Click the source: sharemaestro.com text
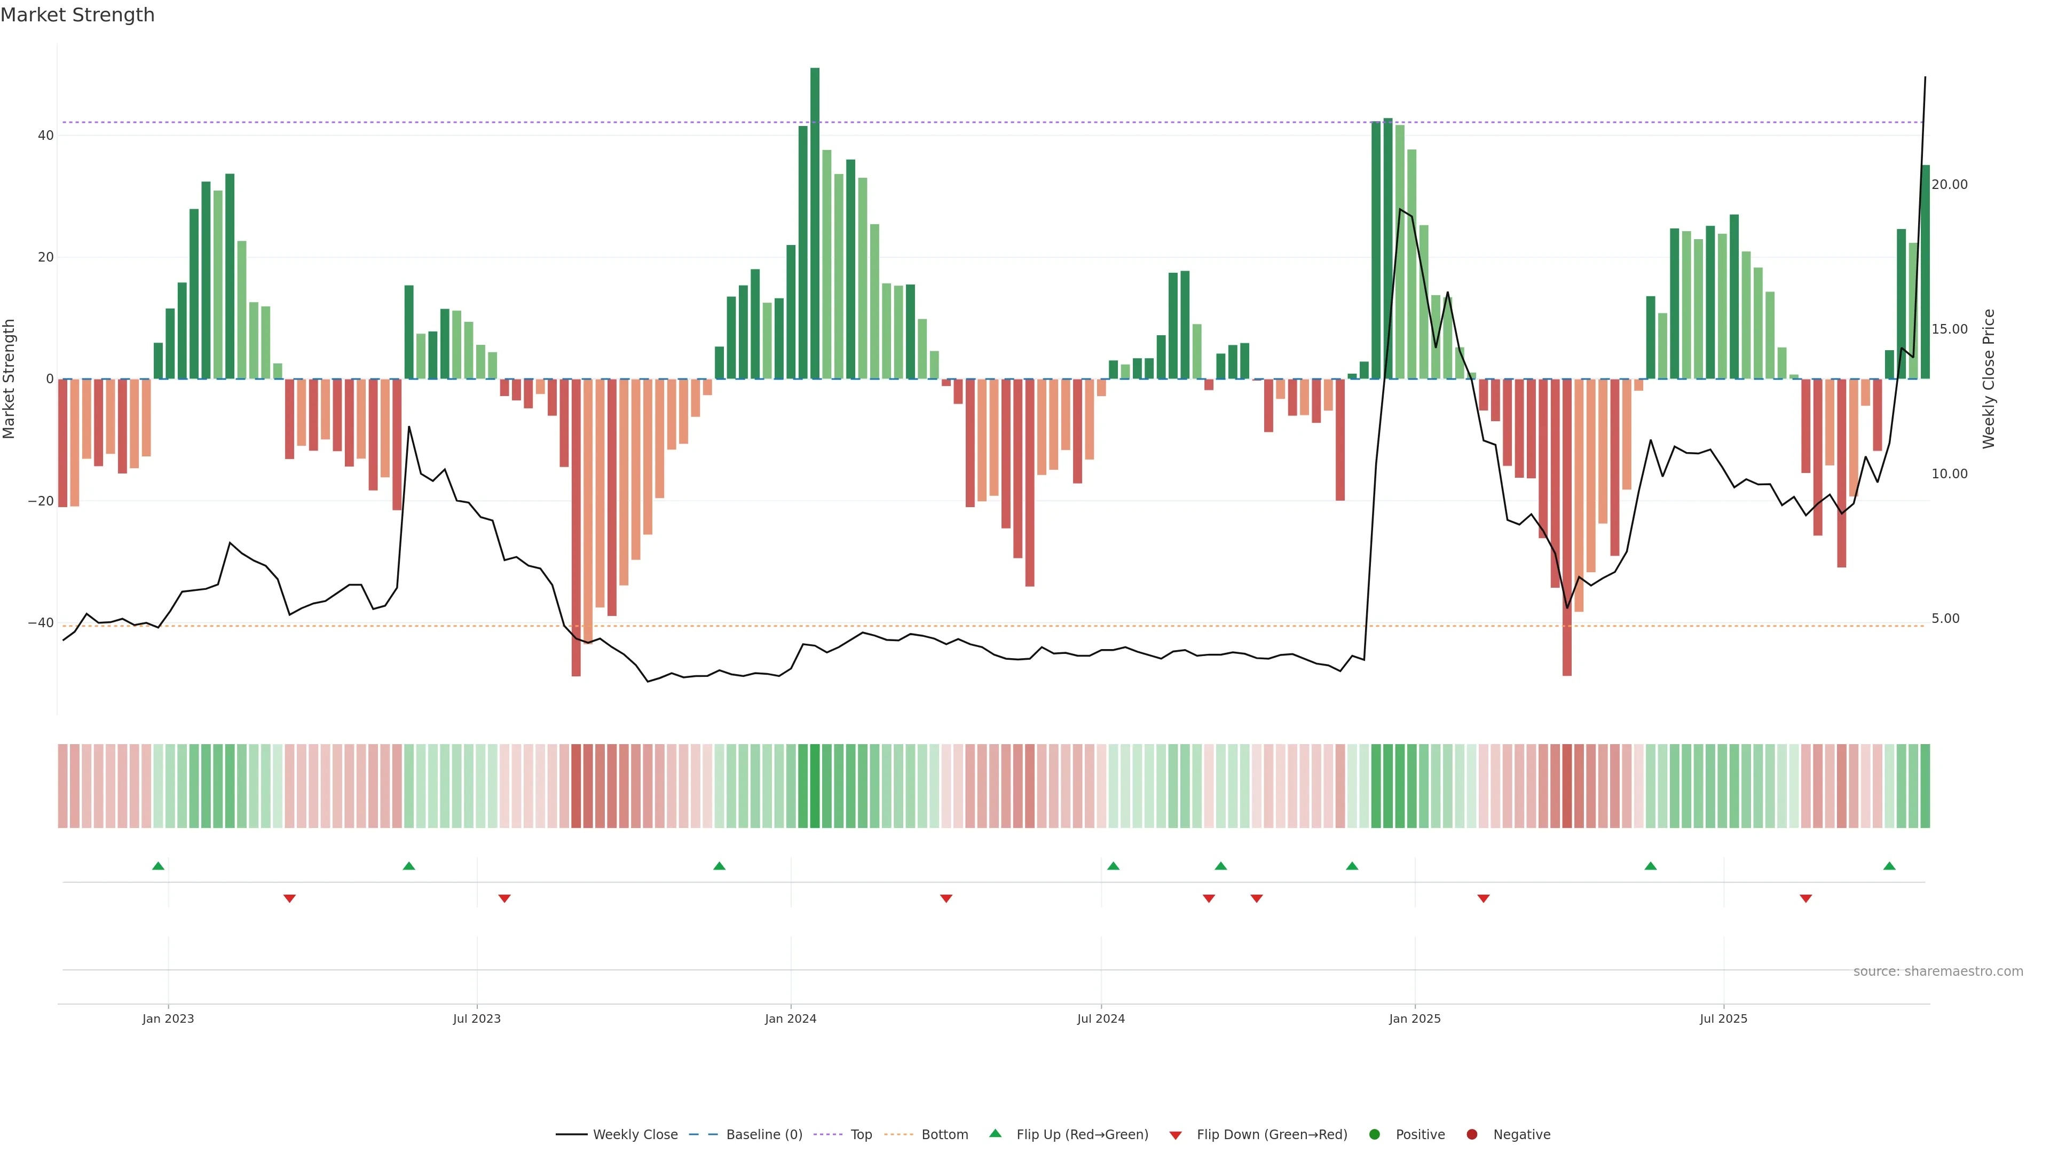 click(x=1938, y=972)
